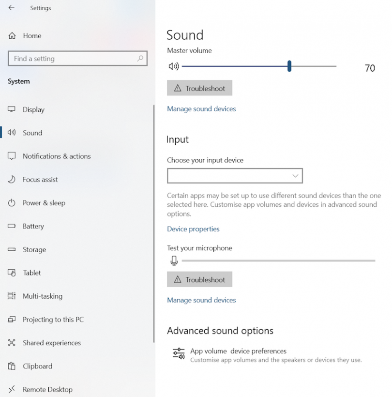Open the Device properties link
Image resolution: width=392 pixels, height=397 pixels.
pyautogui.click(x=193, y=229)
